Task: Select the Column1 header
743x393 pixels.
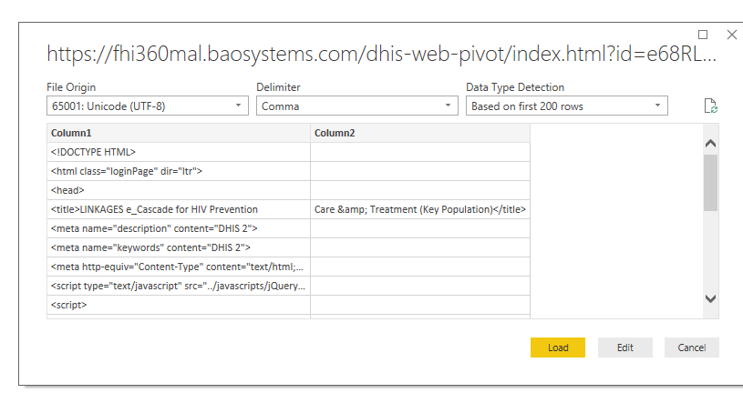Action: [179, 134]
